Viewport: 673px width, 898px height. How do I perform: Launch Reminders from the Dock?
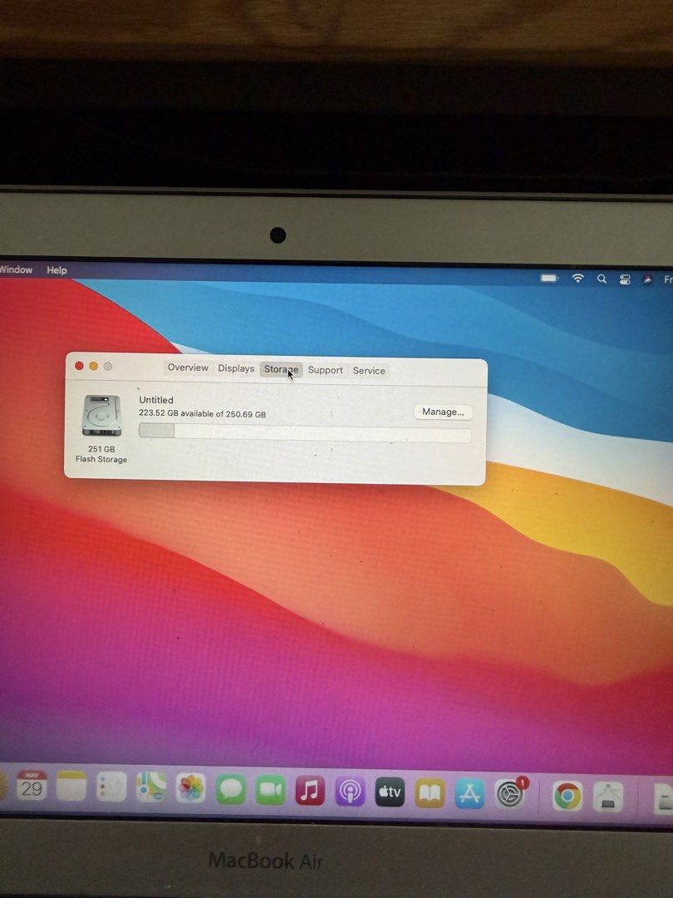(x=111, y=787)
